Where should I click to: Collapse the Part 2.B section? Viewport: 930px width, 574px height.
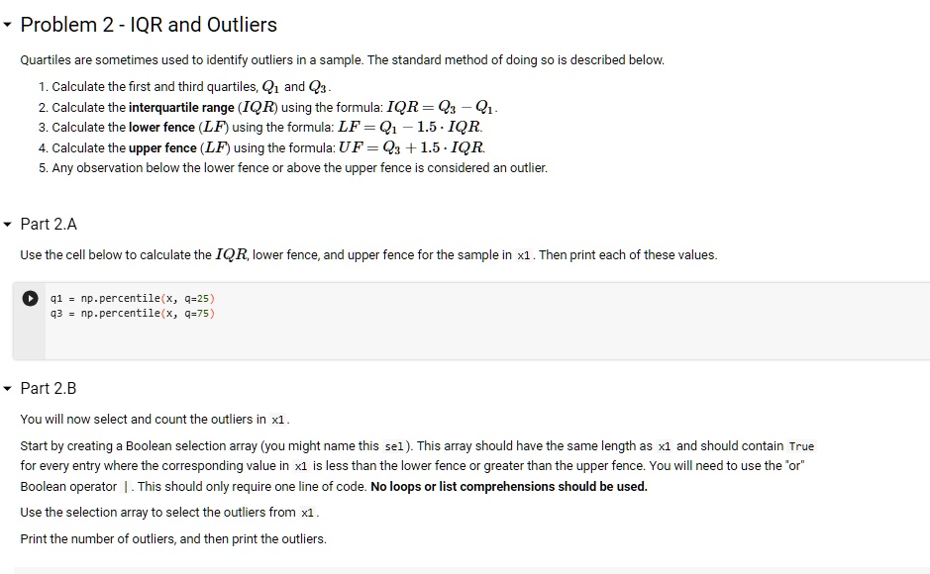point(9,388)
